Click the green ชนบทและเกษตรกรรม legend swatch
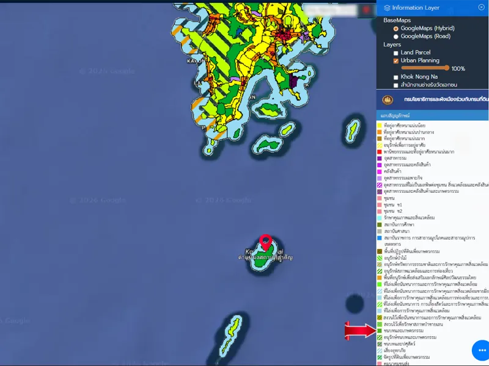The image size is (489, 366). (380, 331)
